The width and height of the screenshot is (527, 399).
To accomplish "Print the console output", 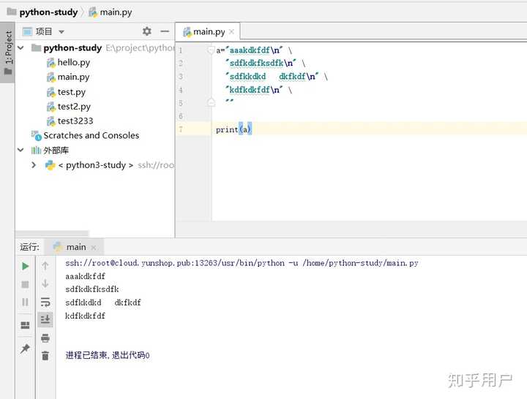I will [x=45, y=338].
